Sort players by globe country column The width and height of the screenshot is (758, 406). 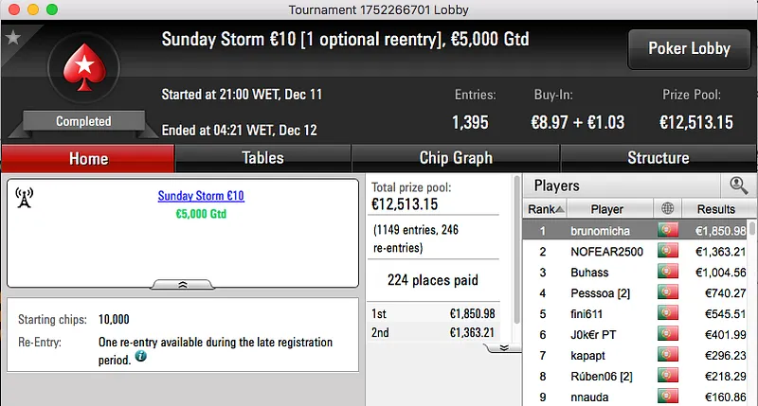[x=667, y=208]
